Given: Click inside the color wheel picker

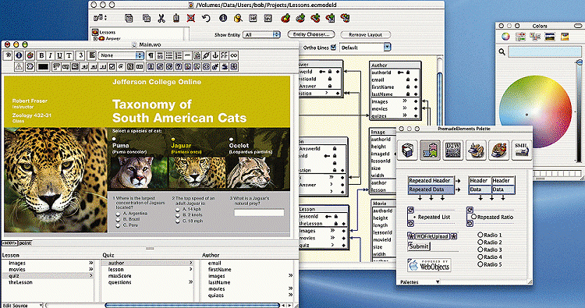Looking at the screenshot, I should pos(535,112).
